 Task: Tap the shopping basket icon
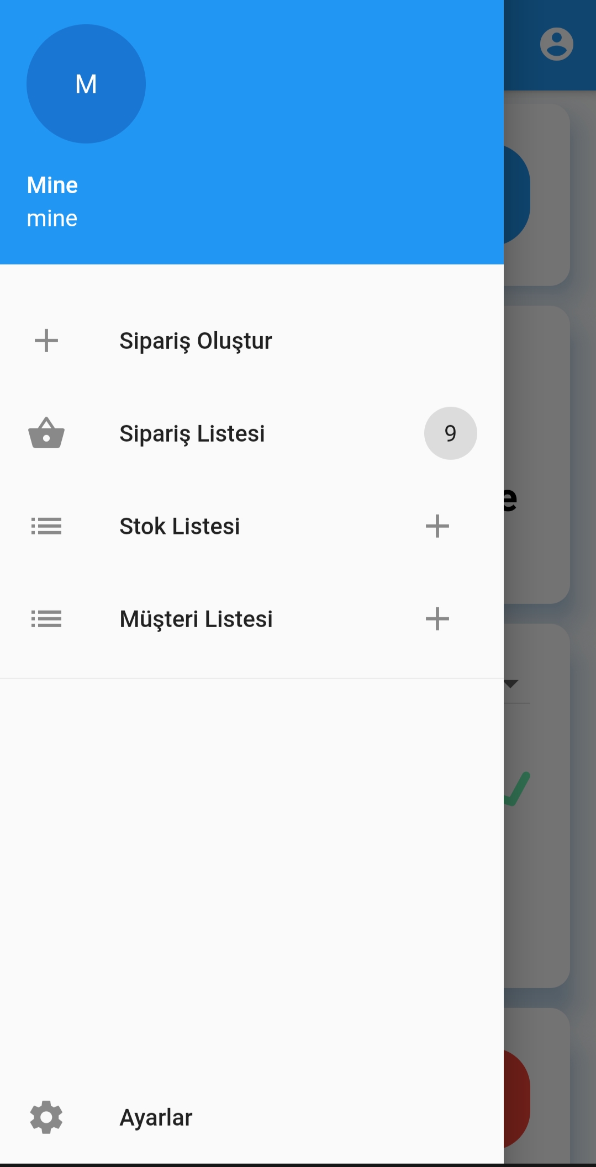[46, 433]
